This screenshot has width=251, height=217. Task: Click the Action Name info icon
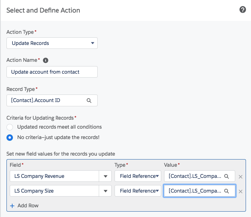point(46,60)
